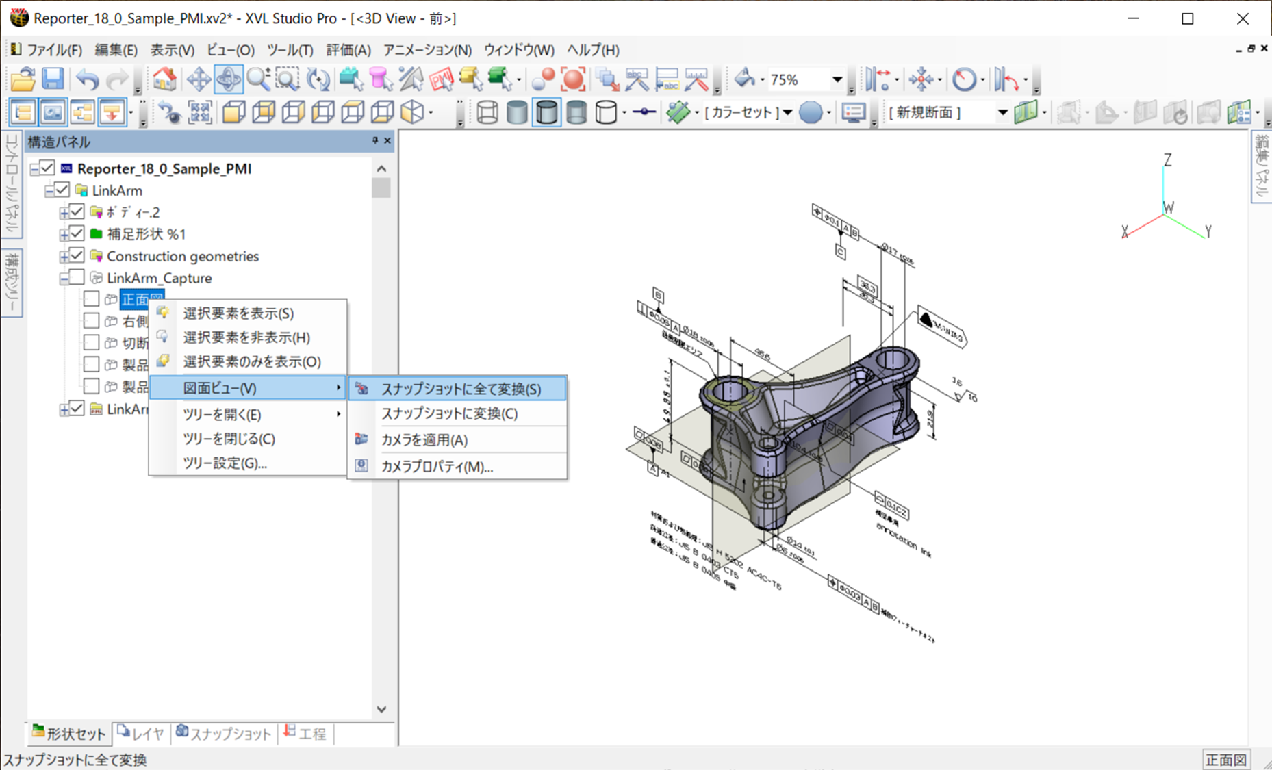Viewport: 1272px width, 770px height.
Task: Open the カラーセット dropdown
Action: 787,112
